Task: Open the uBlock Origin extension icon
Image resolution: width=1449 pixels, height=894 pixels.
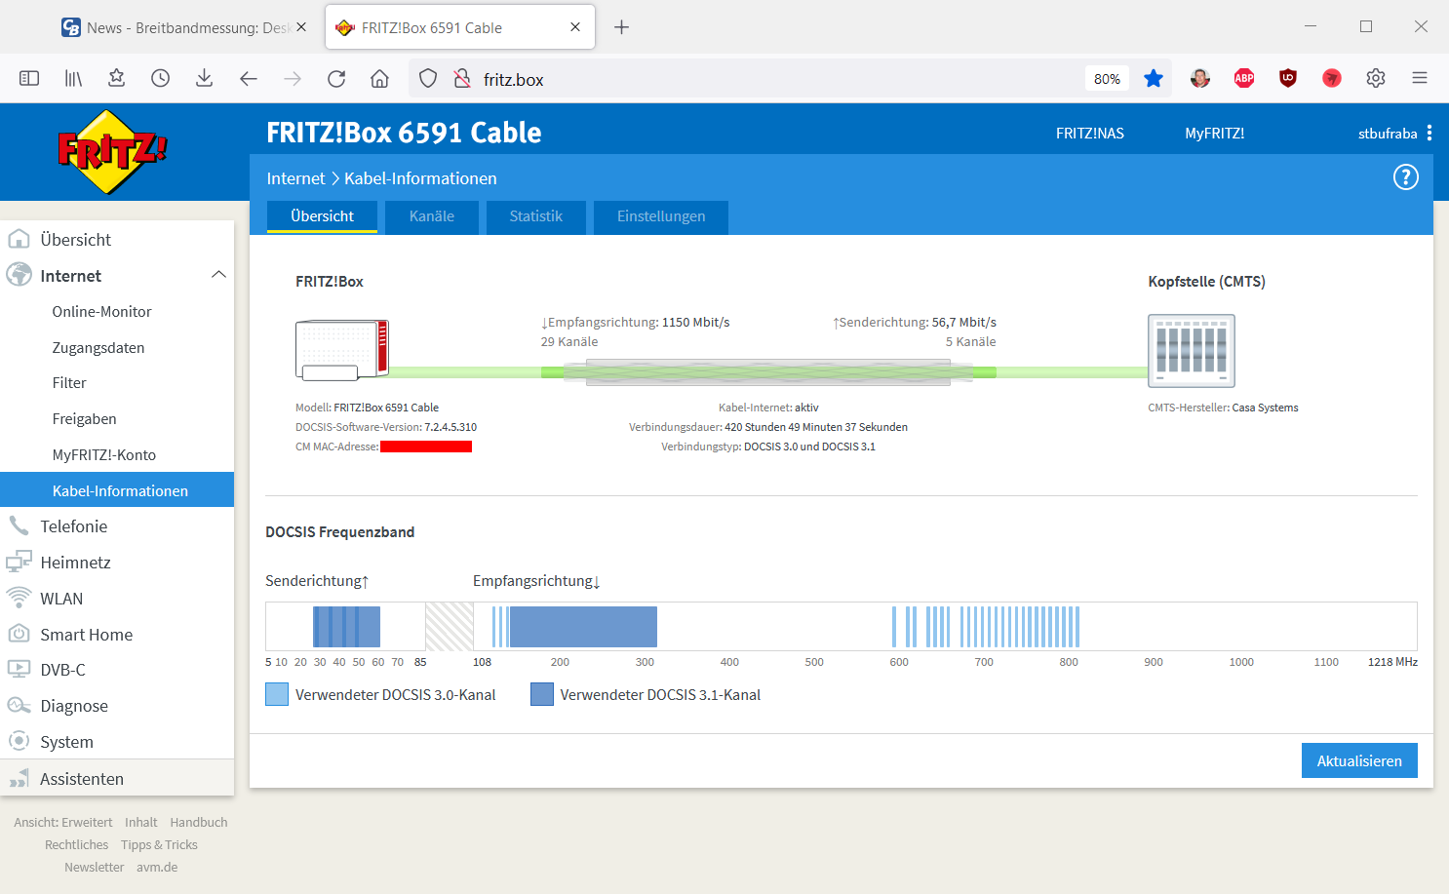Action: (x=1288, y=79)
